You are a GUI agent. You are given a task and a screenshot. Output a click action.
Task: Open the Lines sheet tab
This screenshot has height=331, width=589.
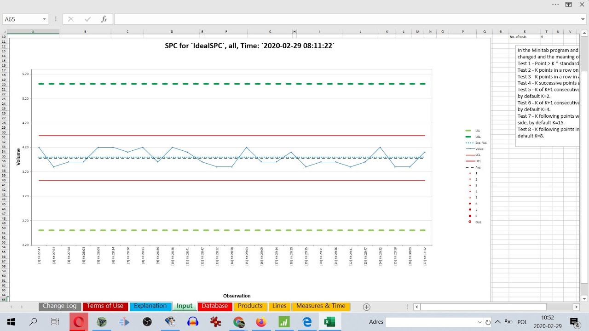point(279,306)
